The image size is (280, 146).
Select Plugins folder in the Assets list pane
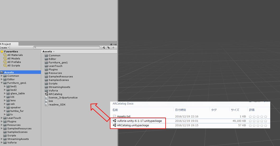pos(51,69)
